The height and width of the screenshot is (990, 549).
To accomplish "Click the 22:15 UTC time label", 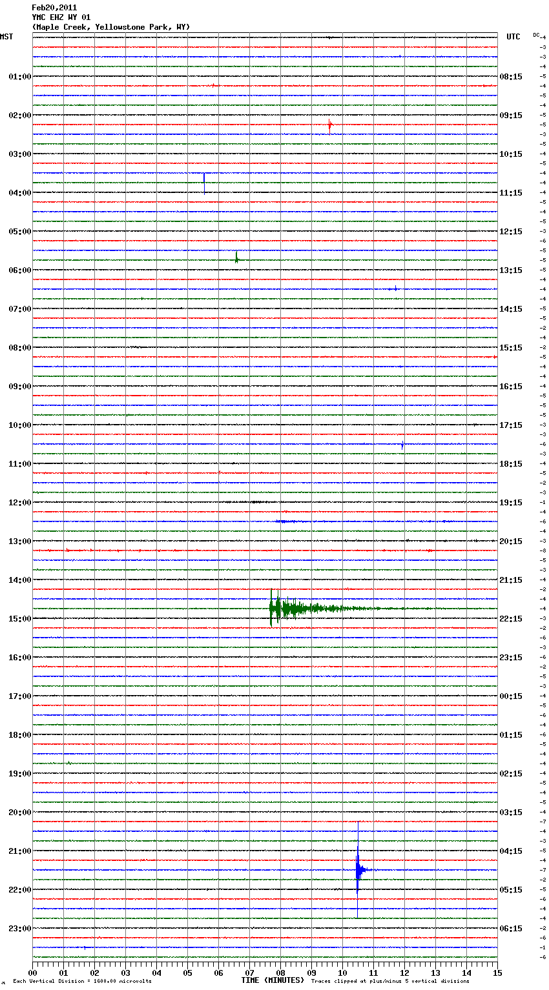I will coord(511,619).
